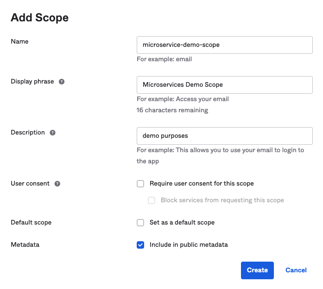Screen dimensions: 323x289
Task: Click the Name field containing microservice-demo-scope
Action: (x=224, y=45)
